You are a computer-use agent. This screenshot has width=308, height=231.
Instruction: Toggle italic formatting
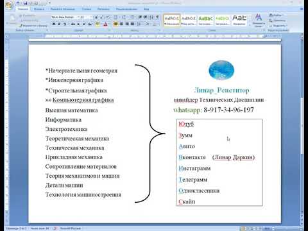pos(59,24)
